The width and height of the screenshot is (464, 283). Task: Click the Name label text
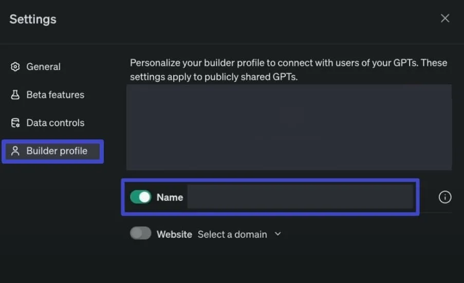[x=170, y=198]
